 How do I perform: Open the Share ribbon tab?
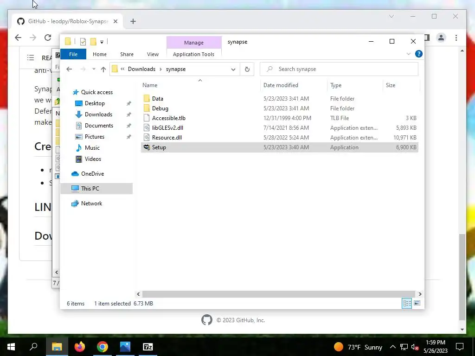point(127,54)
